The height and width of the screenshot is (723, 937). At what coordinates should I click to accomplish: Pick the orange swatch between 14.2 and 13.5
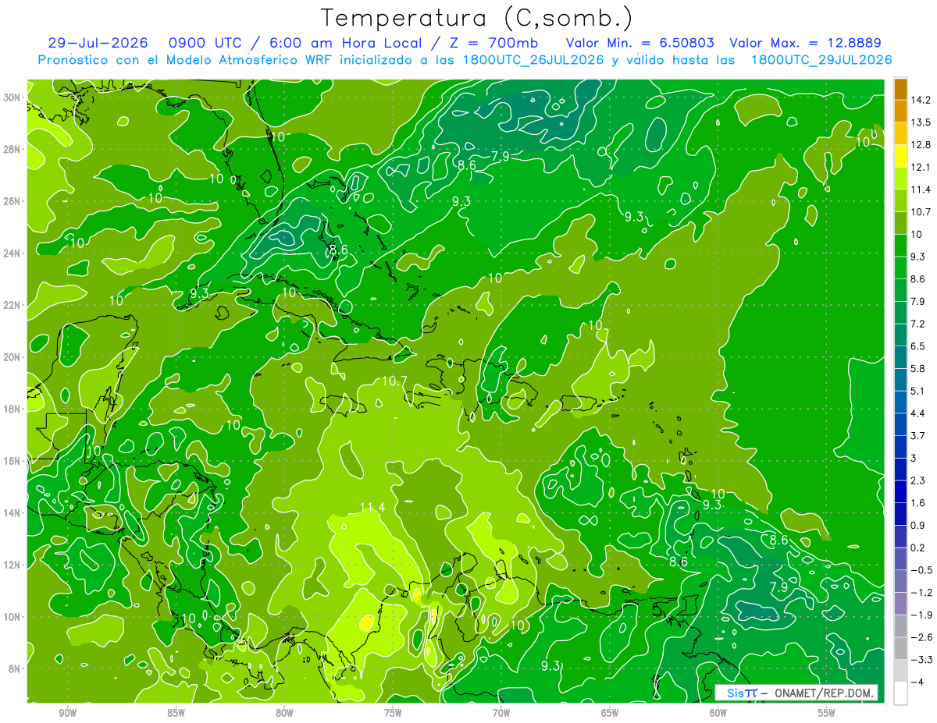(900, 112)
